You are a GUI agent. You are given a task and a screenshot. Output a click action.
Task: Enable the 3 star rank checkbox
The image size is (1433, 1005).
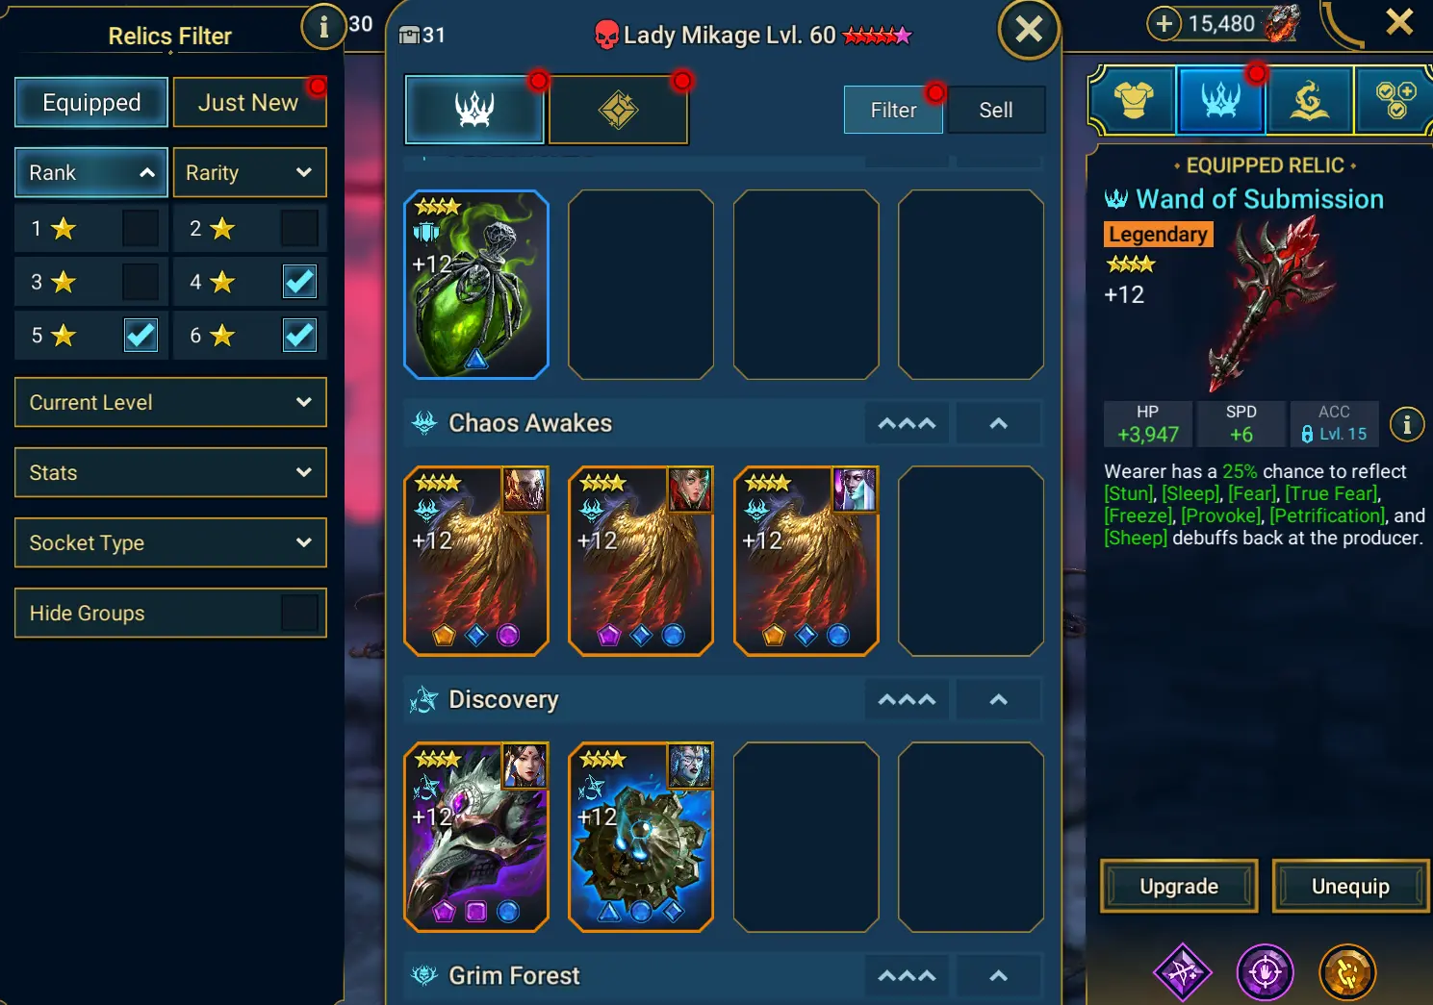141,282
